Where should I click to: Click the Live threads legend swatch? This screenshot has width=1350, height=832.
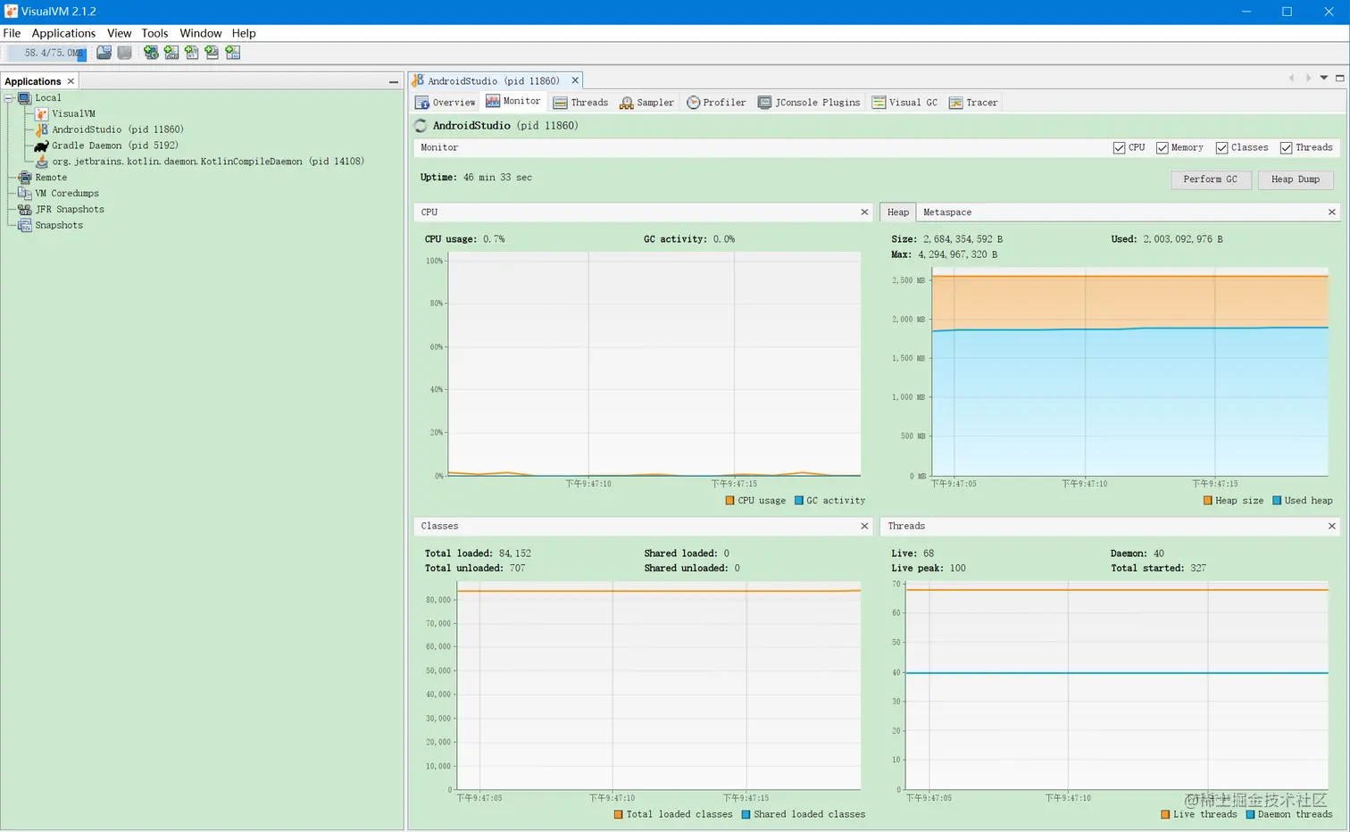pos(1165,815)
